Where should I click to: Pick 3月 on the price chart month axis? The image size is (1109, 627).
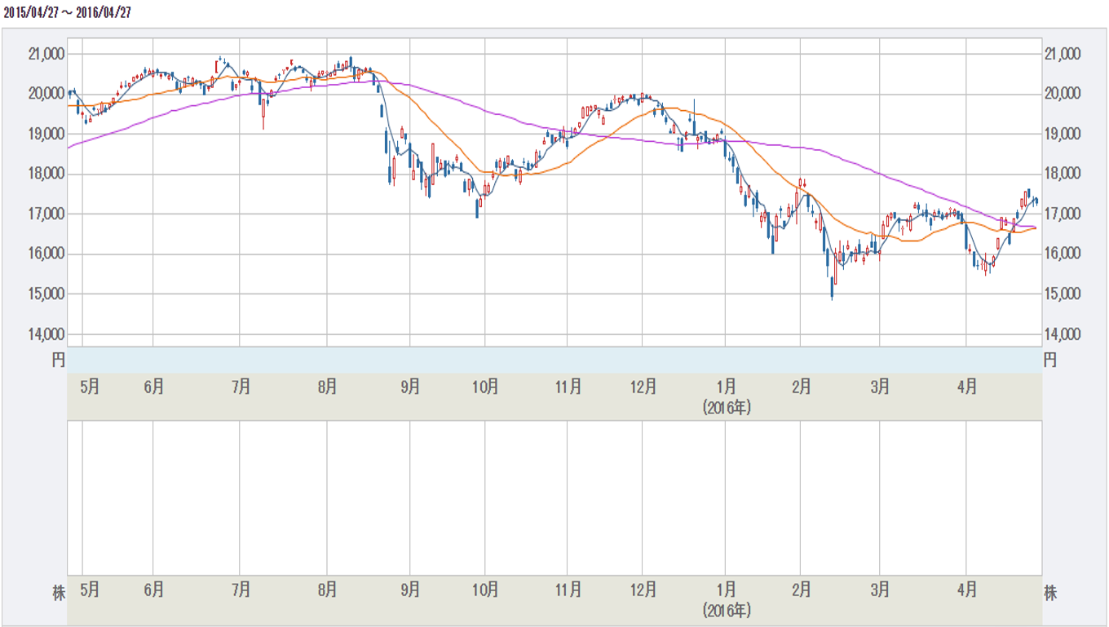tap(879, 387)
